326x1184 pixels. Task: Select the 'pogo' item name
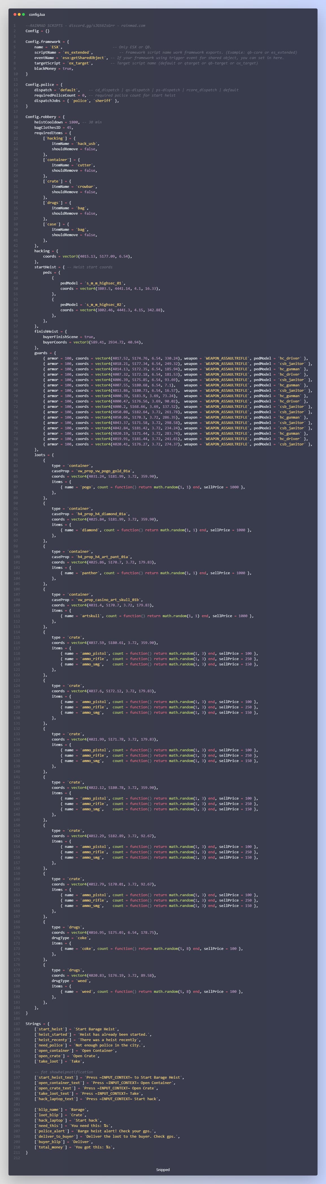[x=86, y=487]
